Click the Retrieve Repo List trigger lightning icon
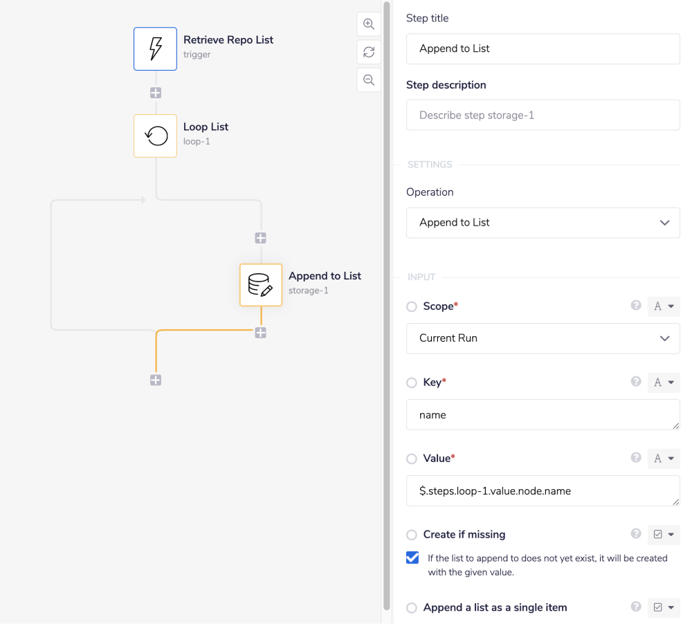The image size is (692, 624). tap(155, 48)
